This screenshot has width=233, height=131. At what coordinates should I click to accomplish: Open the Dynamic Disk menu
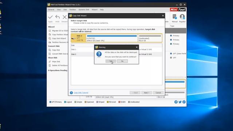(x=84, y=10)
